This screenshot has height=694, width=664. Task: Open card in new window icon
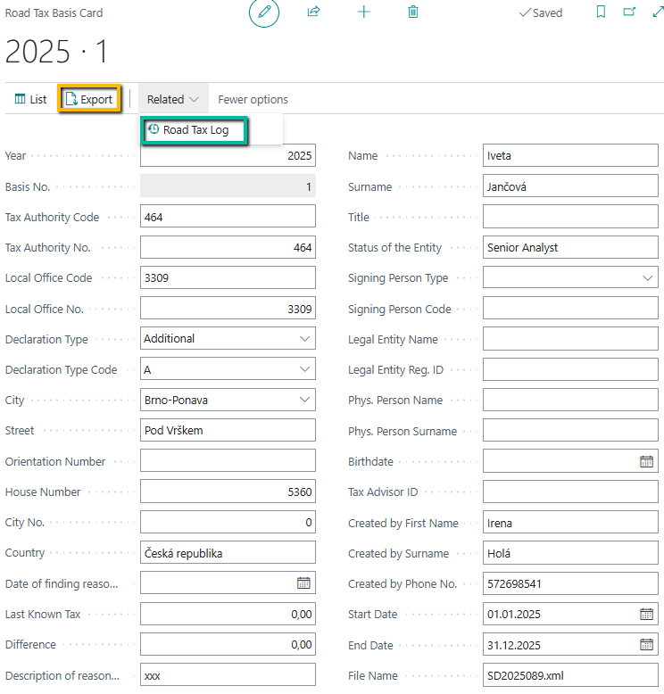click(x=629, y=12)
